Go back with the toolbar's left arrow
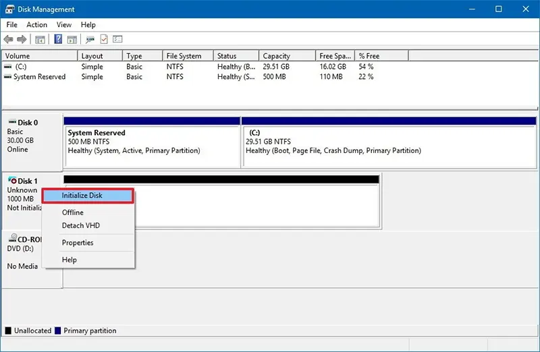This screenshot has height=352, width=540. [x=9, y=39]
